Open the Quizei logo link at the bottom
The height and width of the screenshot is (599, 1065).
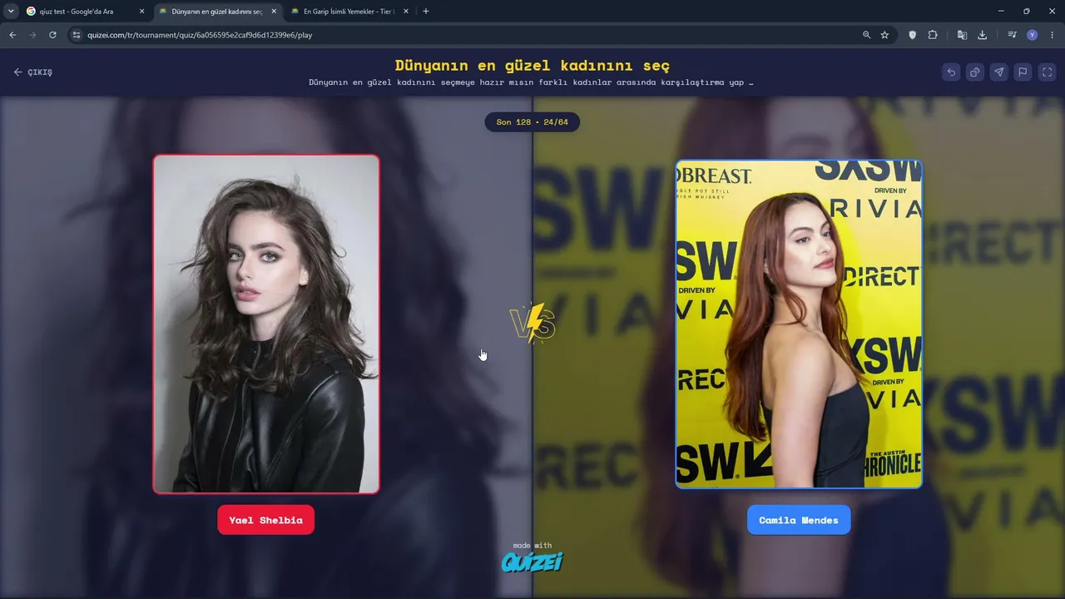click(x=532, y=562)
